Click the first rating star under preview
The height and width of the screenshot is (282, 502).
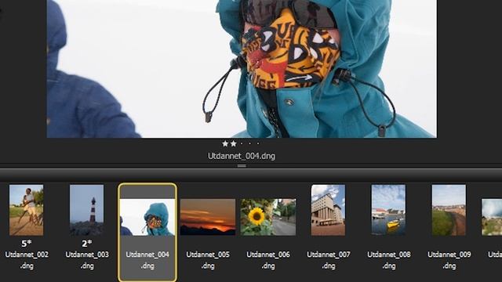[225, 144]
